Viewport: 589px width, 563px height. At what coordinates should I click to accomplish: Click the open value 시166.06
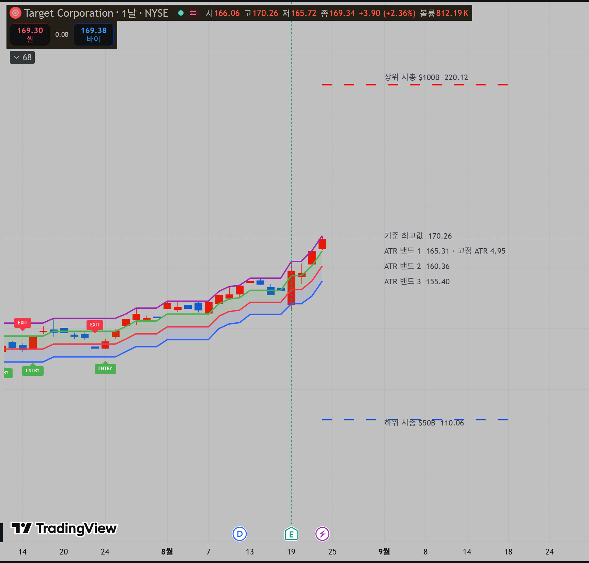pyautogui.click(x=223, y=13)
